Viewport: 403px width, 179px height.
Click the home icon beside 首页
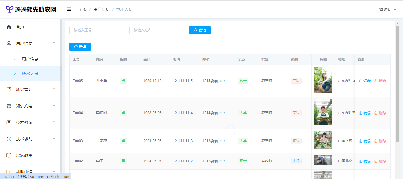coord(9,27)
